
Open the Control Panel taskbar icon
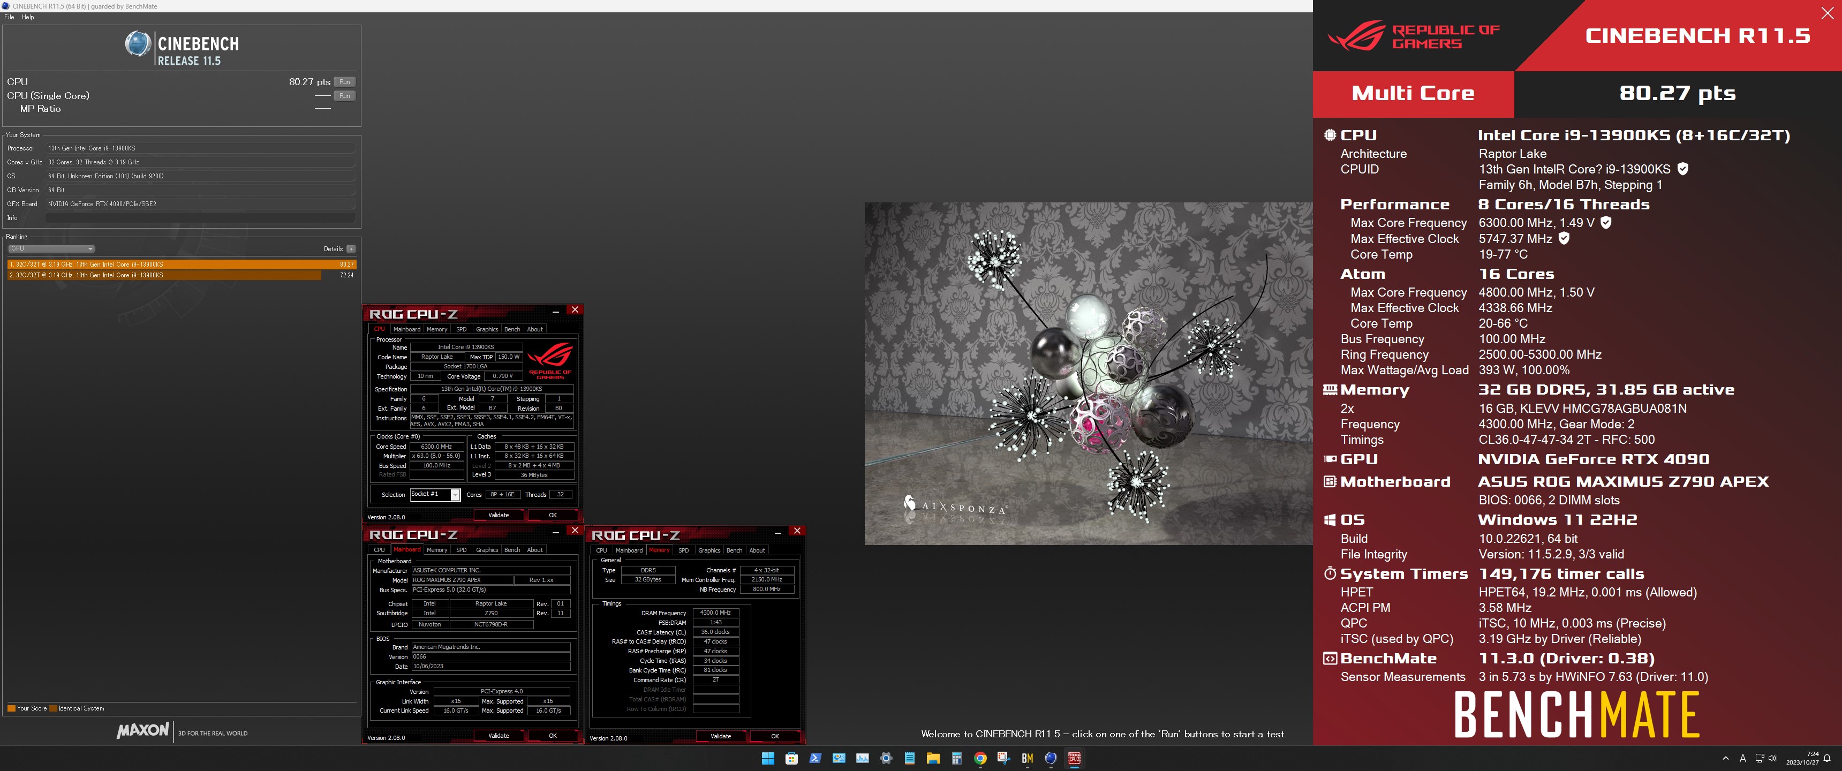tap(839, 758)
